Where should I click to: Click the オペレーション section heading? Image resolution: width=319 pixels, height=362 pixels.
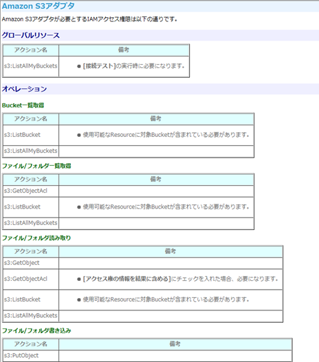(x=25, y=89)
